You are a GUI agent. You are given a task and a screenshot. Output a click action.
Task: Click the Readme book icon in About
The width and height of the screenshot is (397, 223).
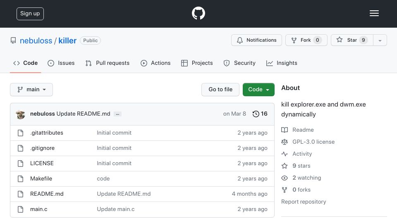pos(285,130)
